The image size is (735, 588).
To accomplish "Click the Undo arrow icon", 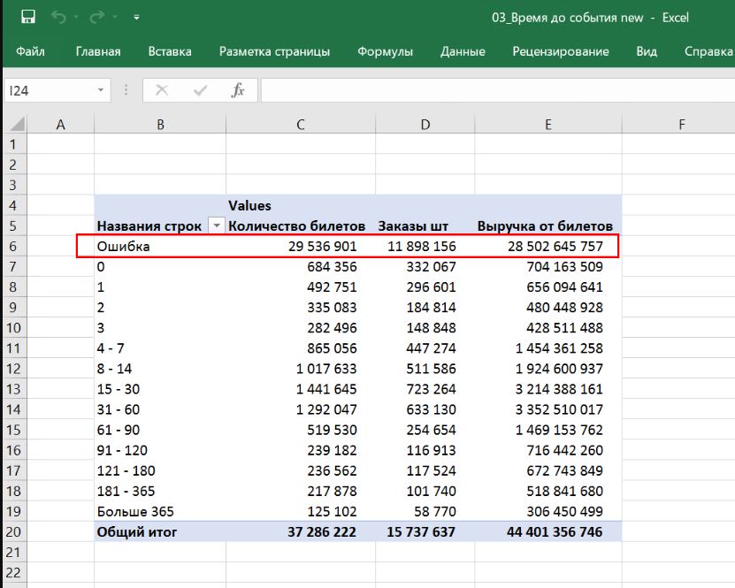I will [59, 17].
